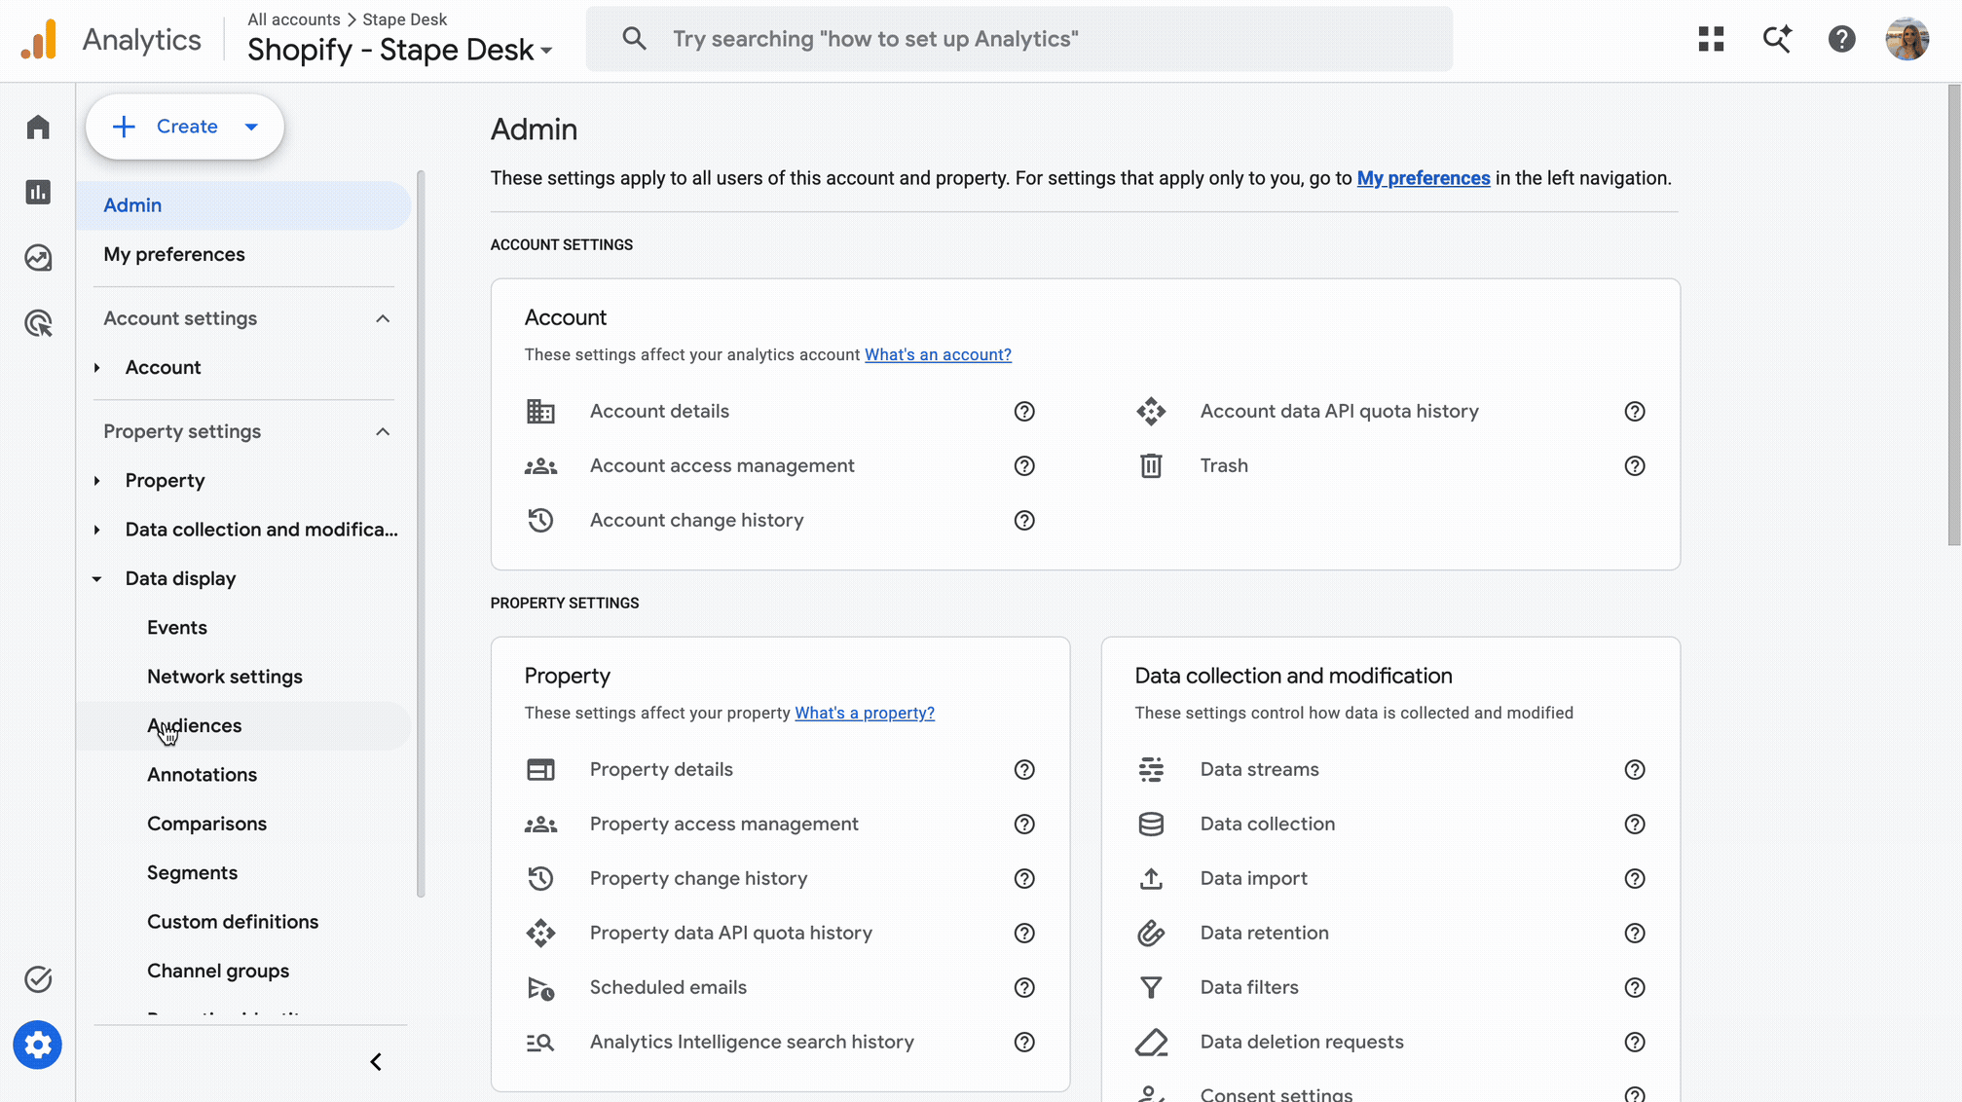Click help icon next to Property access management
The height and width of the screenshot is (1102, 1962).
click(x=1024, y=825)
